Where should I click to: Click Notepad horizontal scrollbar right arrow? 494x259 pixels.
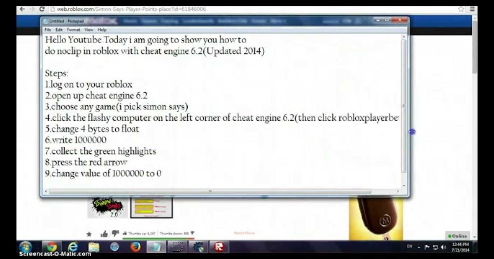[x=398, y=191]
